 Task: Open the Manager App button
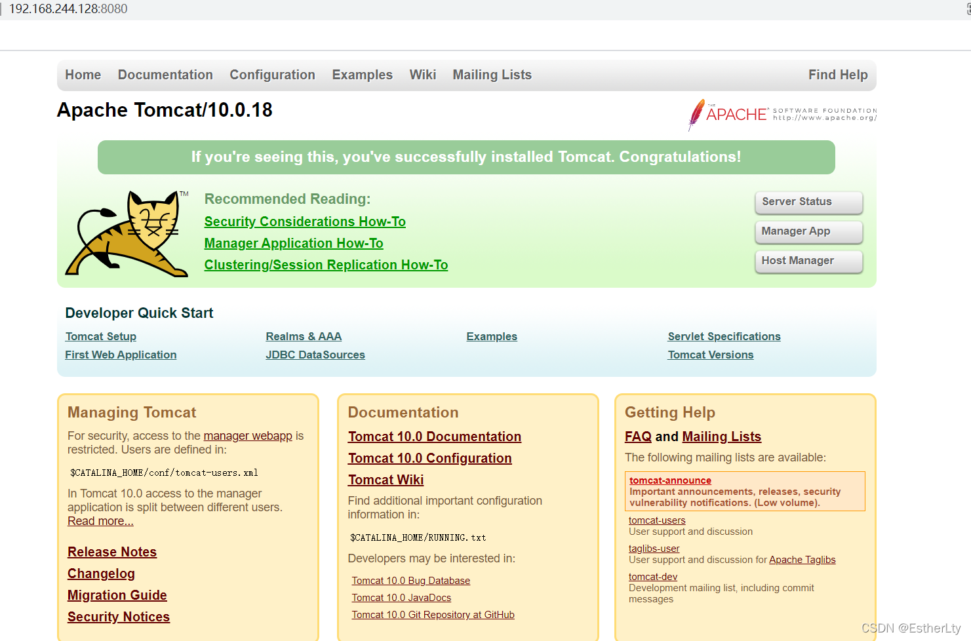click(808, 231)
